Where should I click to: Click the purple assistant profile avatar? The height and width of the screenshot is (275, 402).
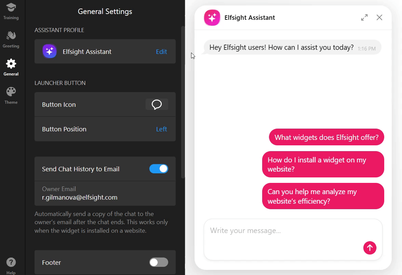pos(50,51)
